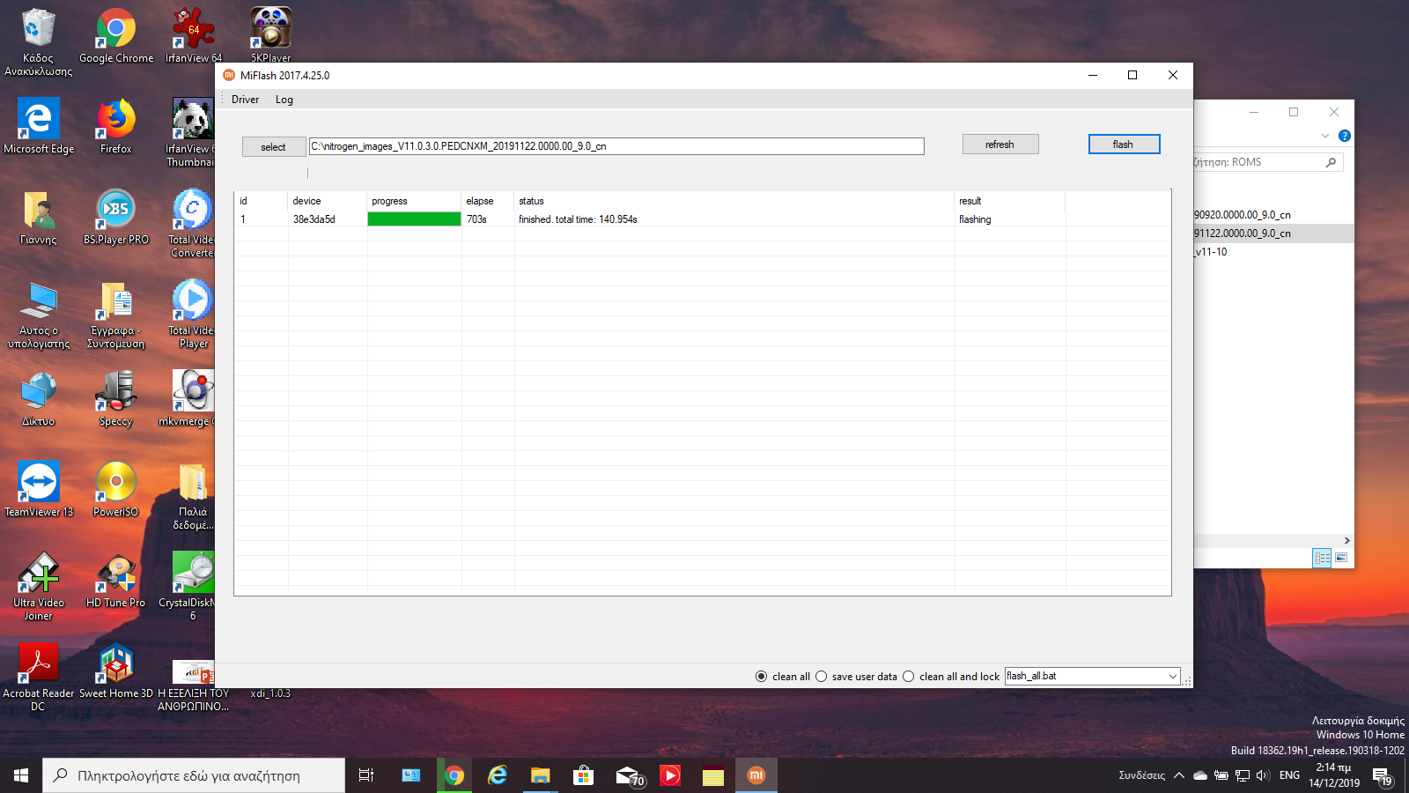Click the green progress bar for device 1
This screenshot has width=1409, height=793.
pos(414,219)
